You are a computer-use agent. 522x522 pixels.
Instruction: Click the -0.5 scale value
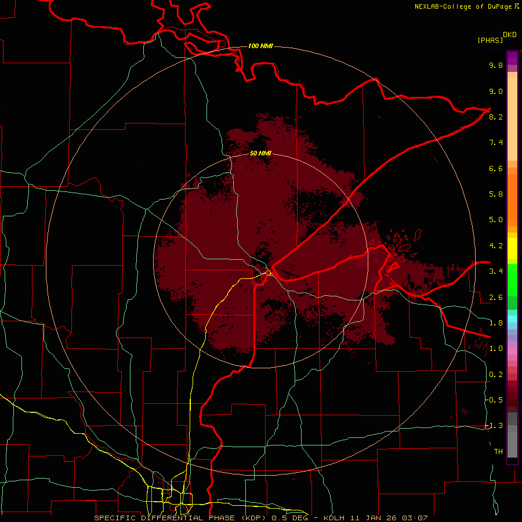point(494,400)
